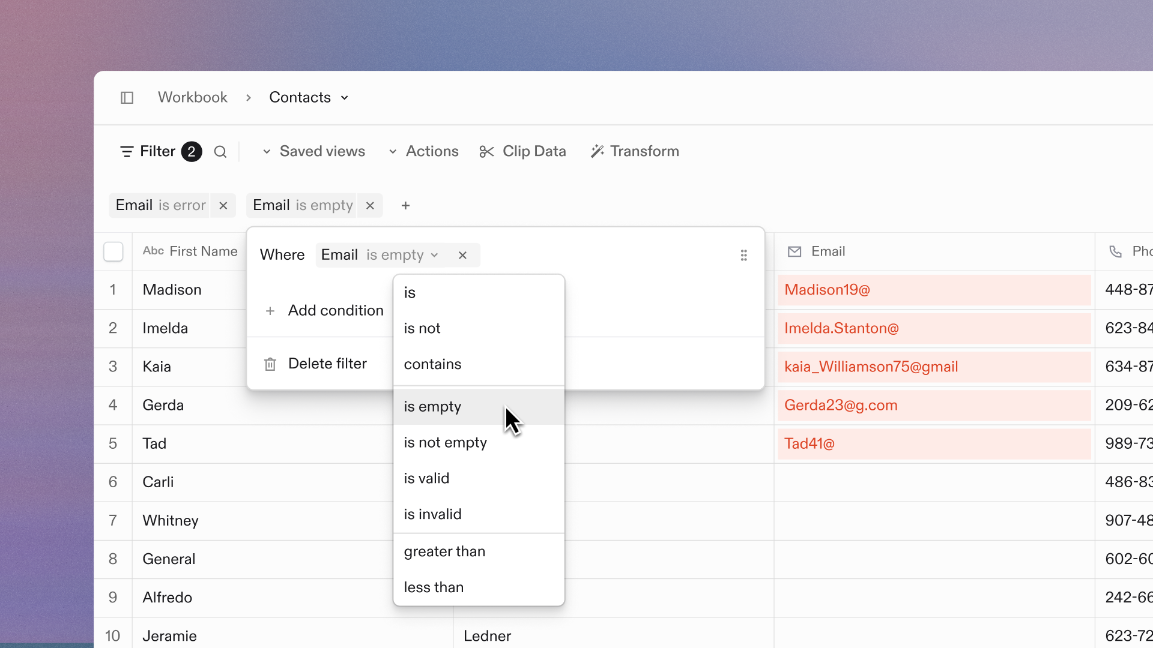Clear the condition inside Where row
The width and height of the screenshot is (1153, 648).
pyautogui.click(x=462, y=255)
